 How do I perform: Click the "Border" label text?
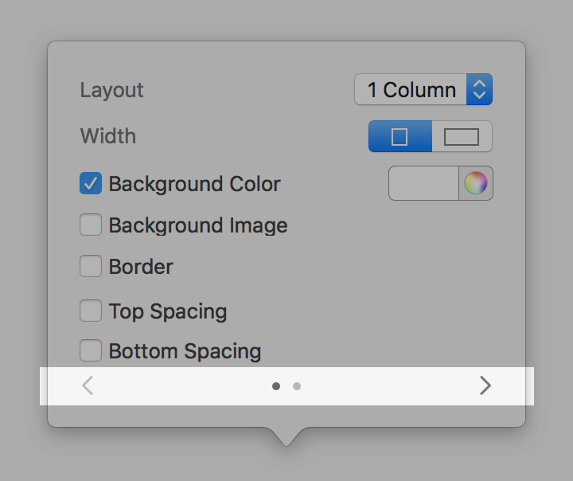[x=141, y=267]
